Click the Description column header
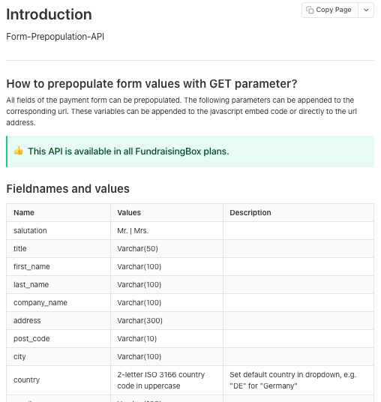Viewport: 381px width, 402px height. [298, 212]
